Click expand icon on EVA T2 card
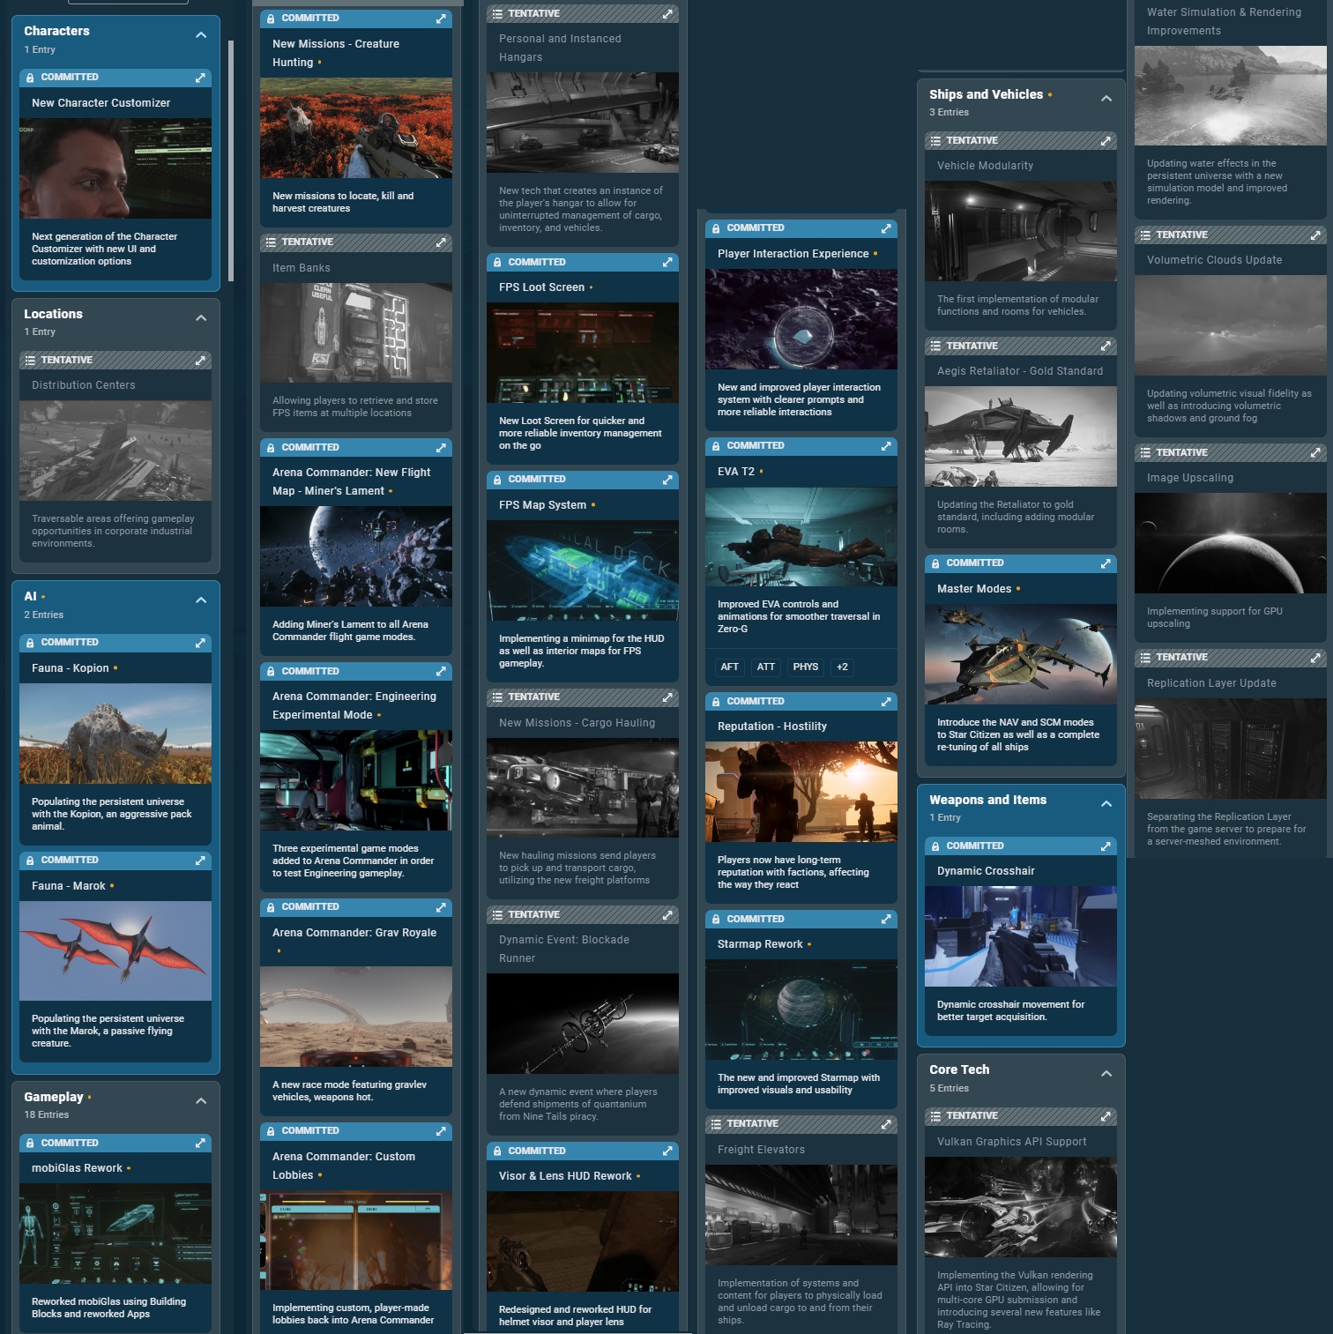 [886, 446]
